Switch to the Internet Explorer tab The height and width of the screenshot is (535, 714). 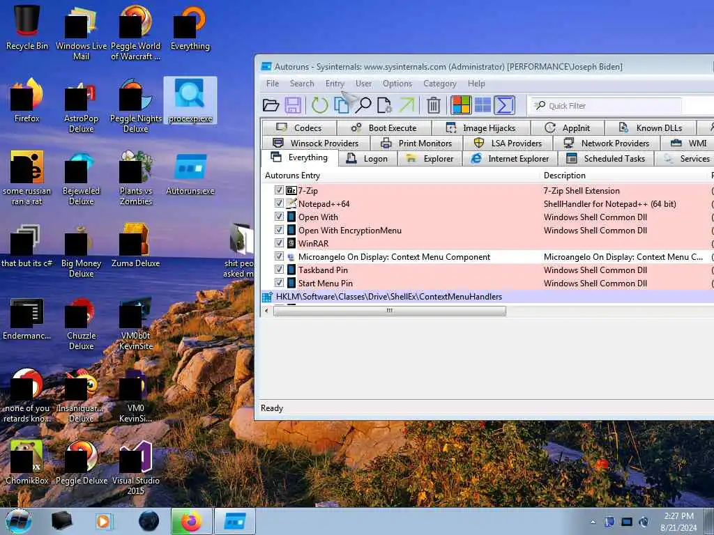tap(510, 159)
